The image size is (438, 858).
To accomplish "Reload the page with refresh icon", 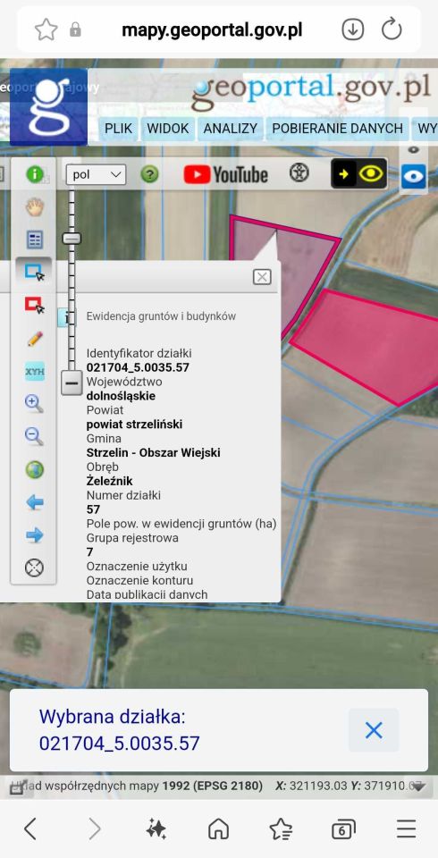I will pyautogui.click(x=392, y=29).
